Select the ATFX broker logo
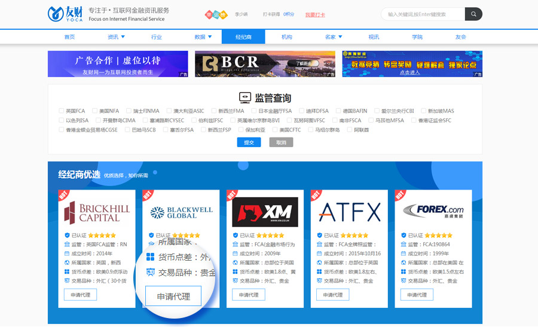This screenshot has height=327, width=538. click(x=349, y=212)
